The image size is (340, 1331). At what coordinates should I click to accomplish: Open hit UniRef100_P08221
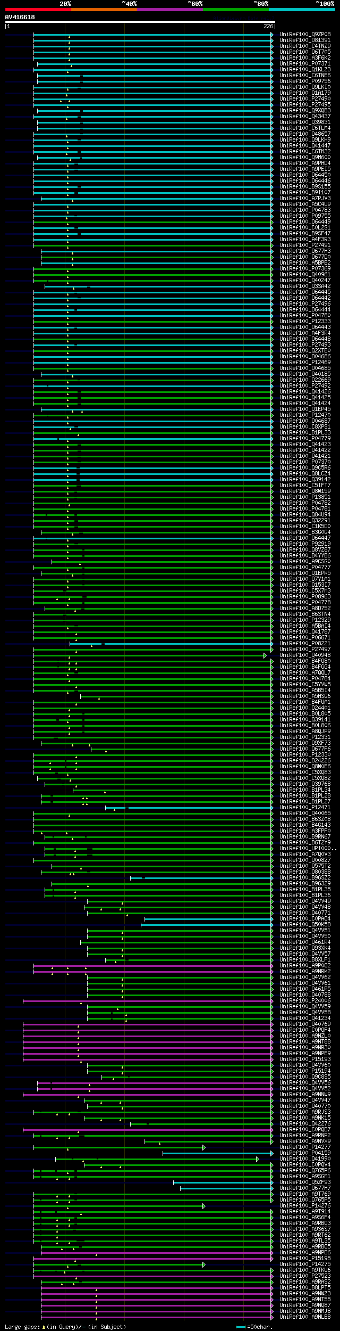point(305,643)
